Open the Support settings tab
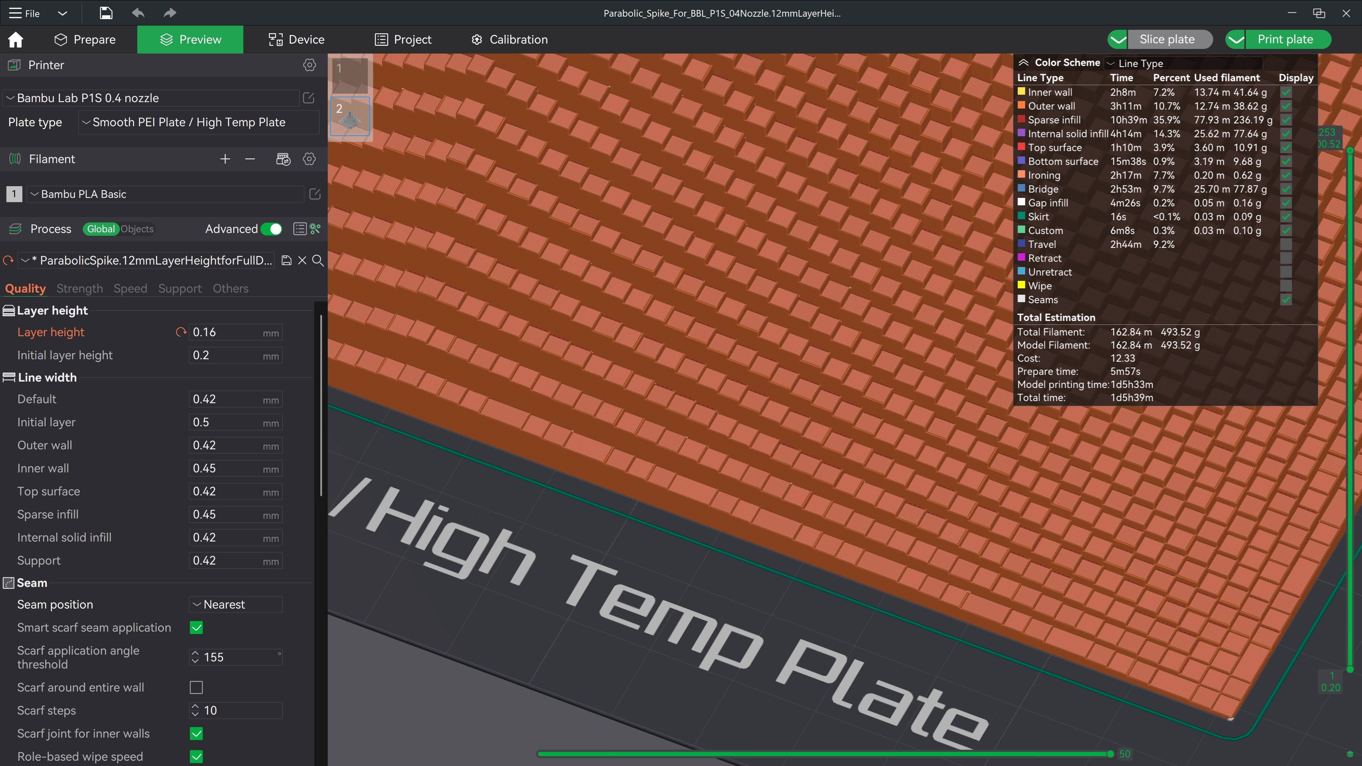Viewport: 1362px width, 766px height. tap(180, 288)
